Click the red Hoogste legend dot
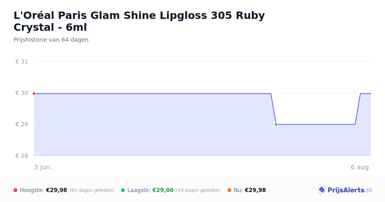 (15, 190)
